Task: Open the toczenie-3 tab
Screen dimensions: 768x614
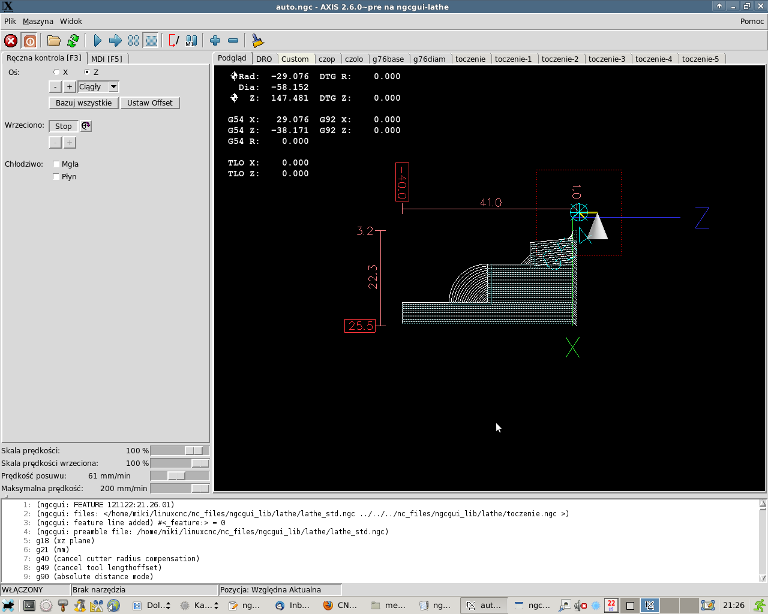Action: [607, 59]
